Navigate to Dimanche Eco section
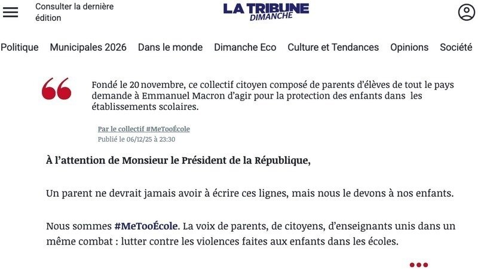This screenshot has height=269, width=478. [245, 47]
